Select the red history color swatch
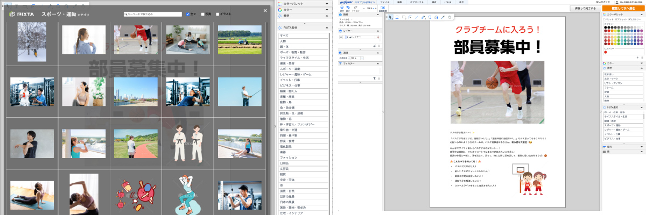646x215 pixels. pyautogui.click(x=605, y=52)
